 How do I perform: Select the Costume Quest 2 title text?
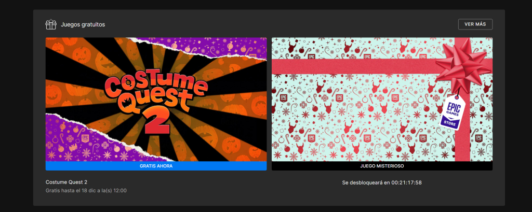(66, 182)
